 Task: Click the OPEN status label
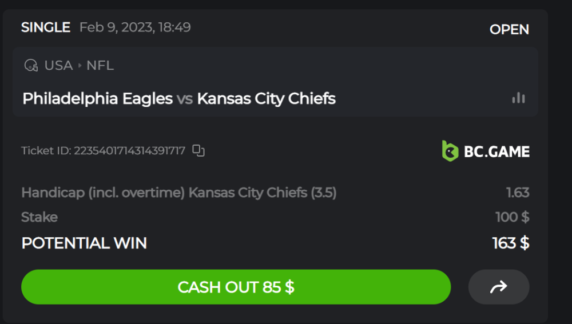(509, 30)
